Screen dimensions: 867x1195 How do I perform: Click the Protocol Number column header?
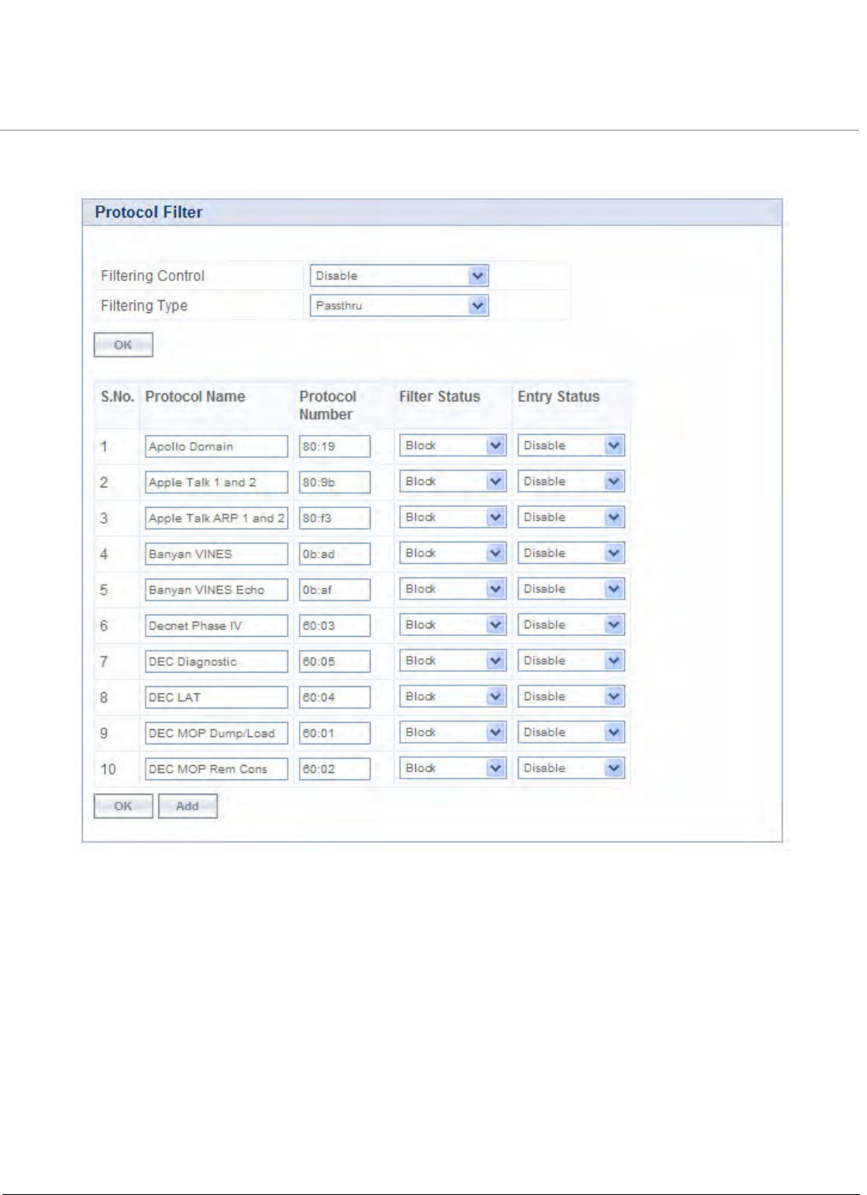(x=328, y=405)
